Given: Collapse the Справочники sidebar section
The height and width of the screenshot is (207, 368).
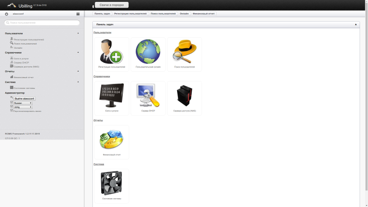Looking at the screenshot, I should click(78, 52).
